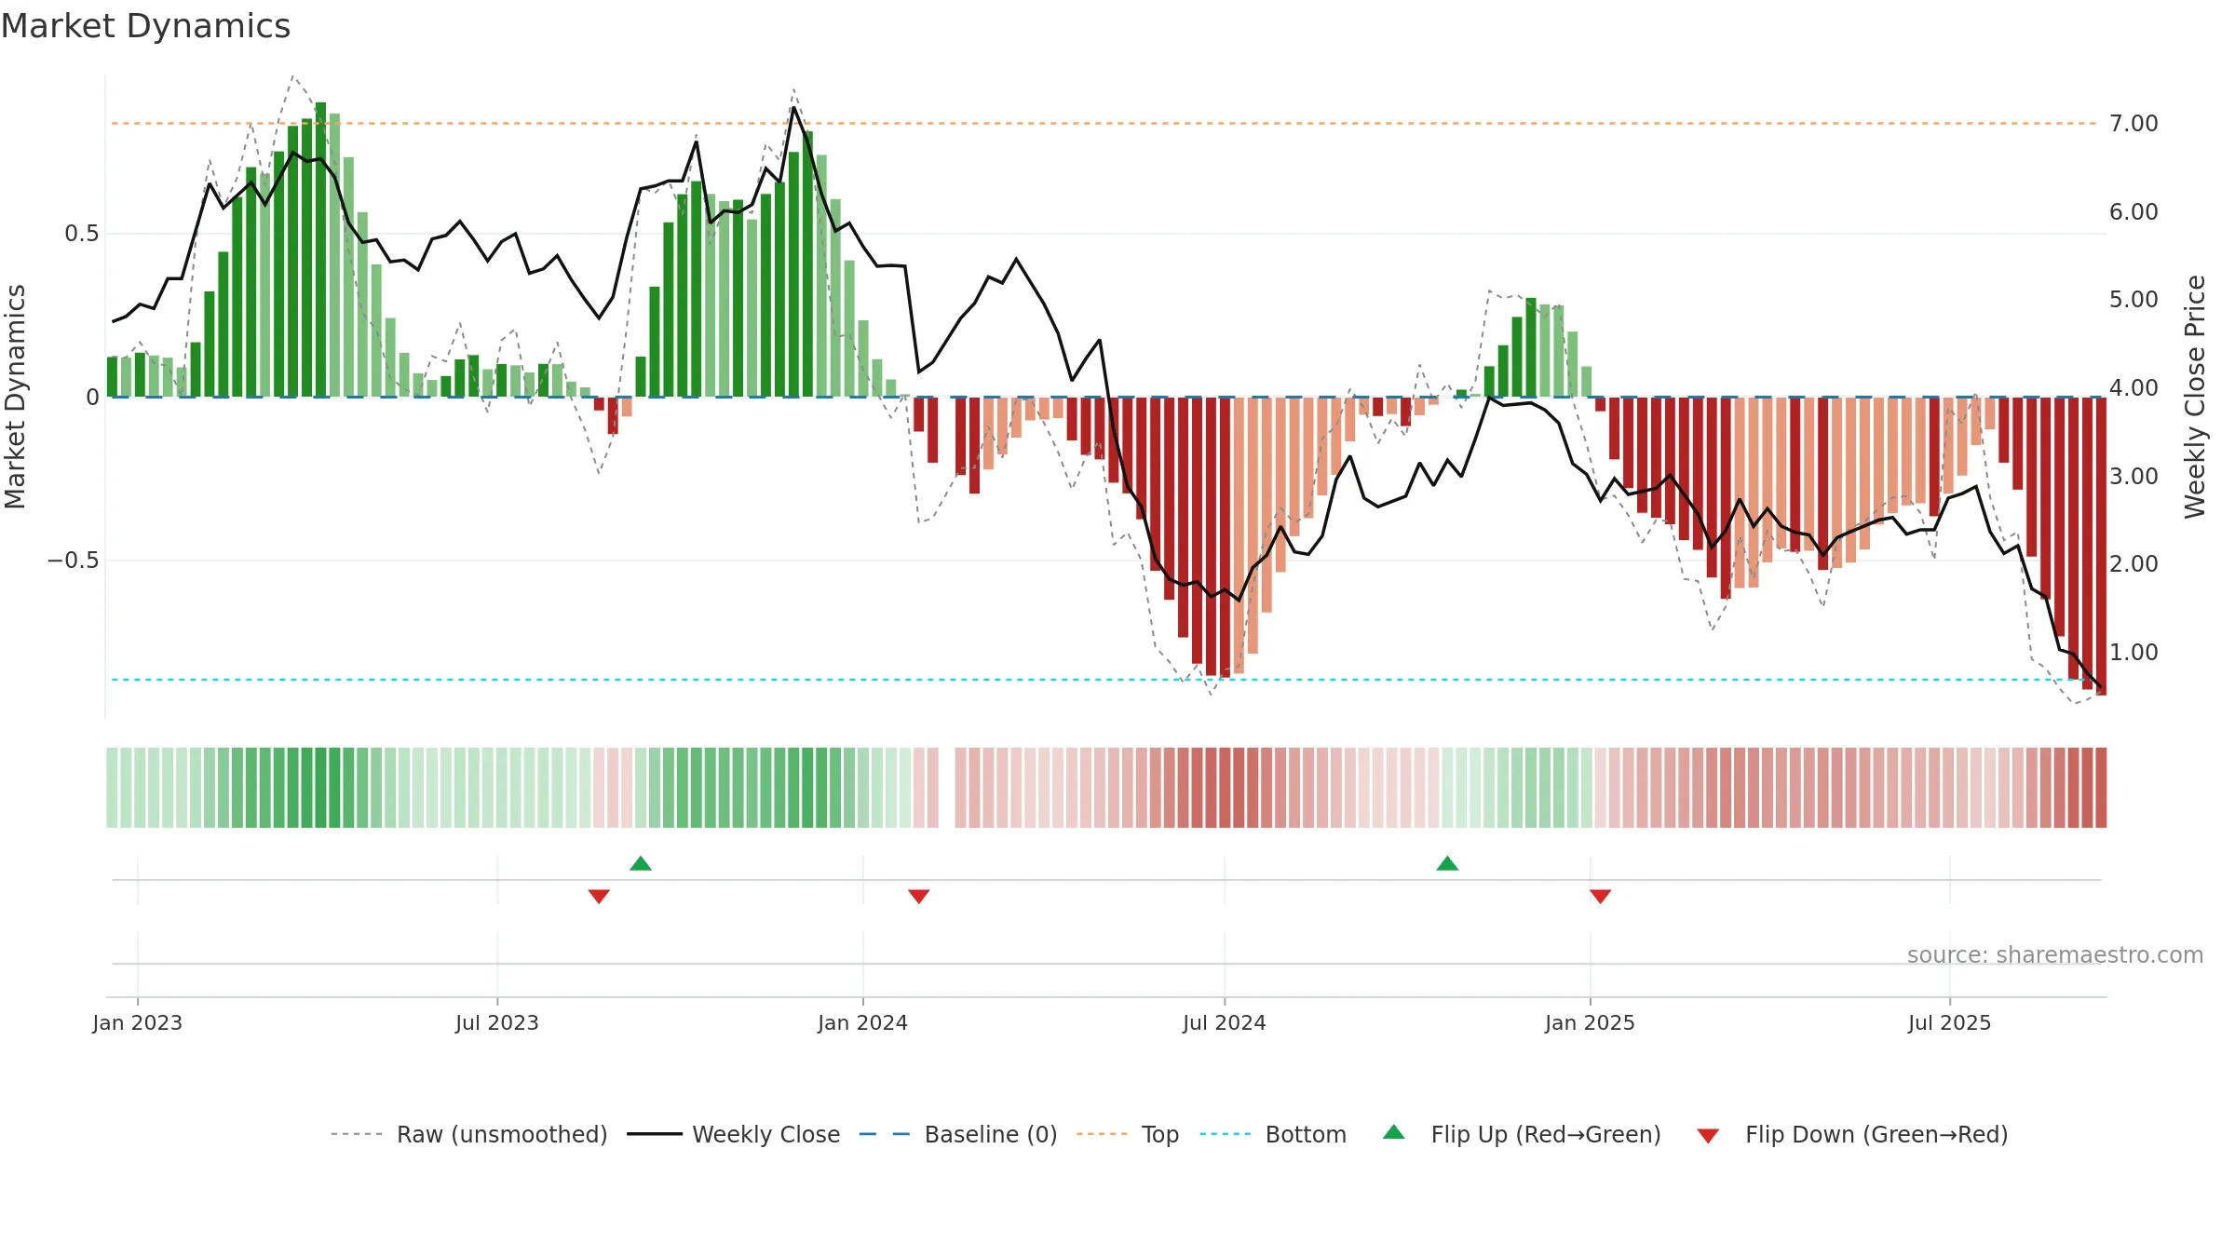The image size is (2235, 1257).
Task: Toggle the Raw (unsmoothed) legend entry
Action: pyautogui.click(x=468, y=1134)
